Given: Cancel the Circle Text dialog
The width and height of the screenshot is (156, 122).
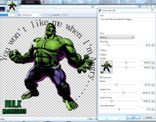Looking at the screenshot, I should click(149, 117).
